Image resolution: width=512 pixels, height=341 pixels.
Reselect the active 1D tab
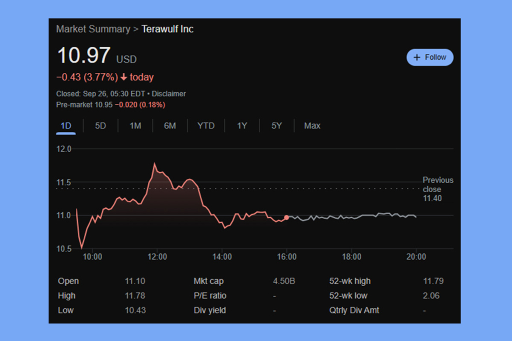click(65, 126)
